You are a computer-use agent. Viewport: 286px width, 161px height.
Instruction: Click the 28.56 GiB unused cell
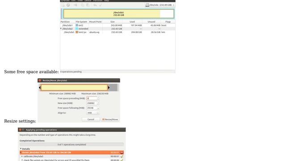point(156,32)
